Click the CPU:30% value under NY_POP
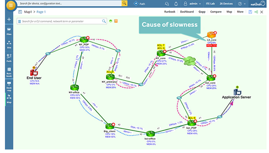This screenshot has height=153, width=269. pos(85,47)
